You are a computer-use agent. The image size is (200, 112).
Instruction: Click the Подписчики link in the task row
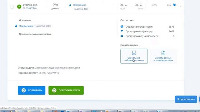79,5
